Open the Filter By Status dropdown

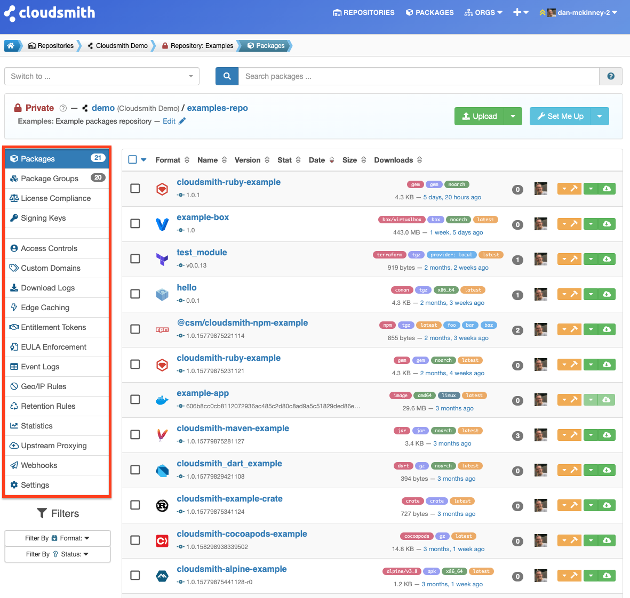[x=58, y=554]
